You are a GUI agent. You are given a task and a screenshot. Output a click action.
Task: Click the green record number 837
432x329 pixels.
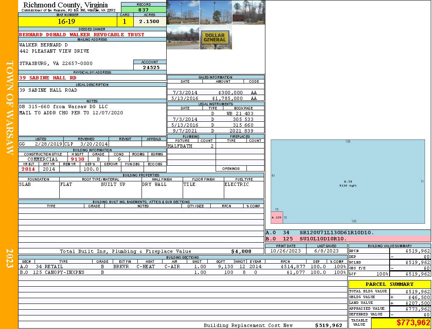point(144,9)
